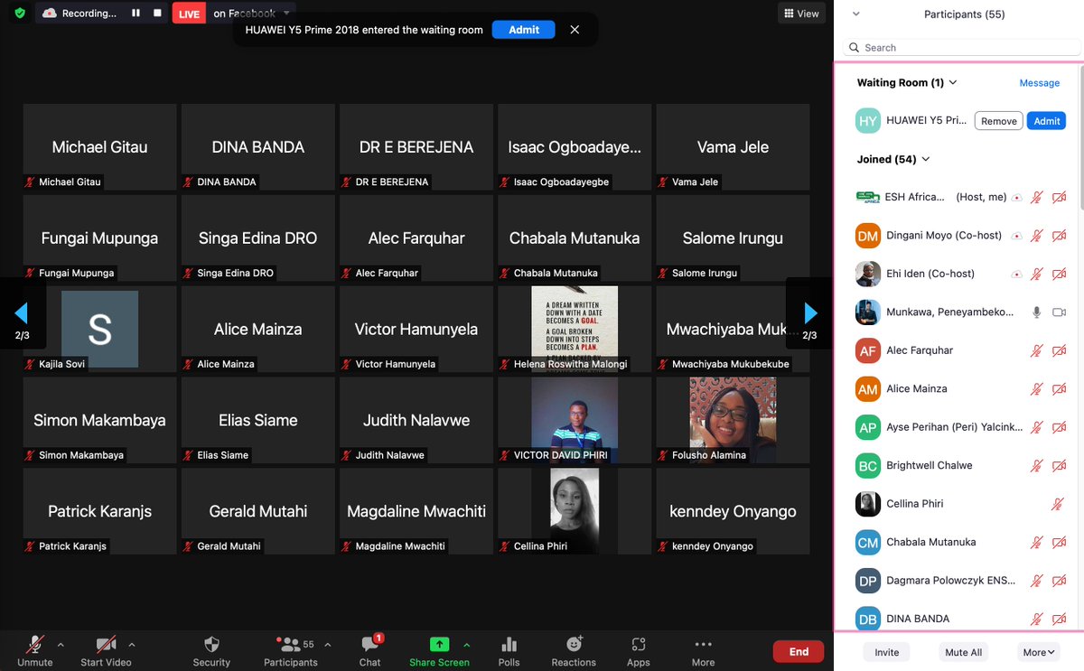Open Share Screen options arrow
This screenshot has height=671, width=1084.
(467, 645)
